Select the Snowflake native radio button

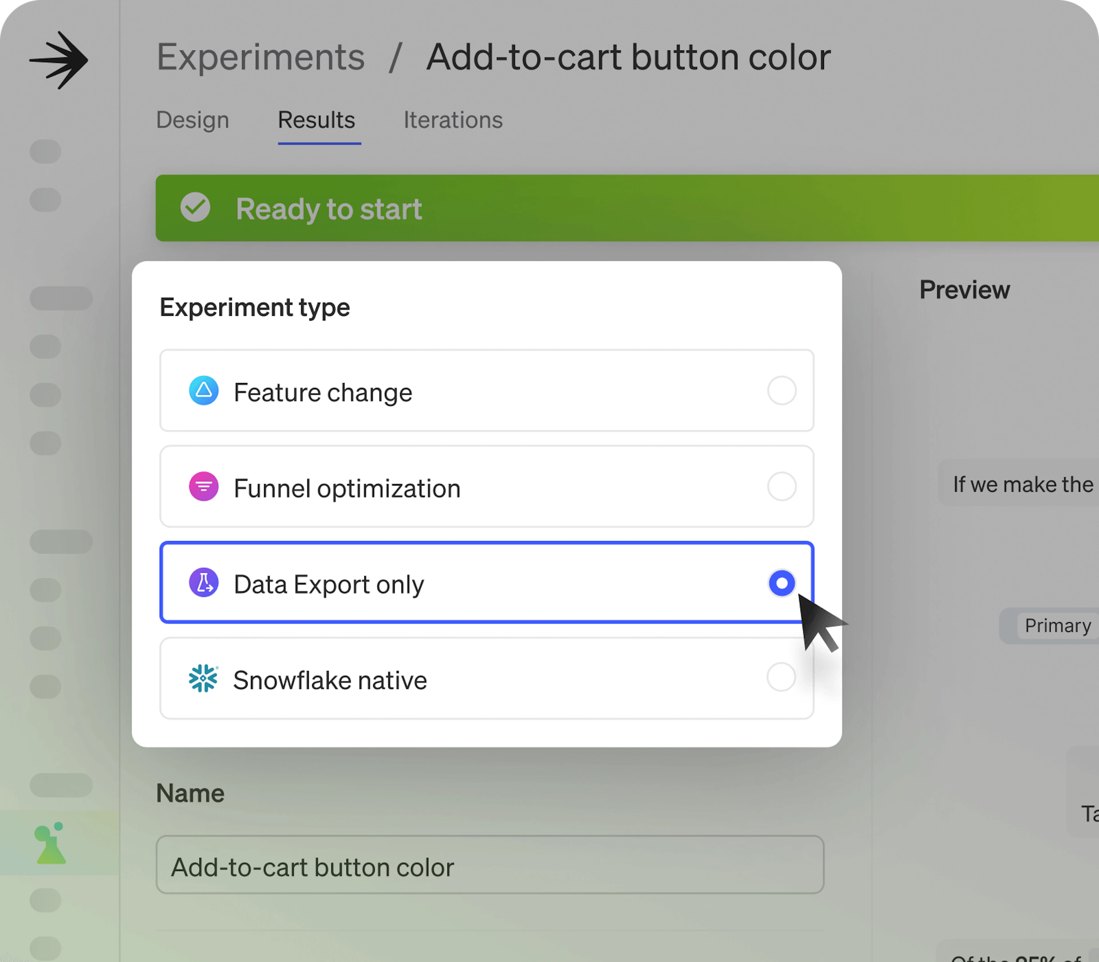781,677
